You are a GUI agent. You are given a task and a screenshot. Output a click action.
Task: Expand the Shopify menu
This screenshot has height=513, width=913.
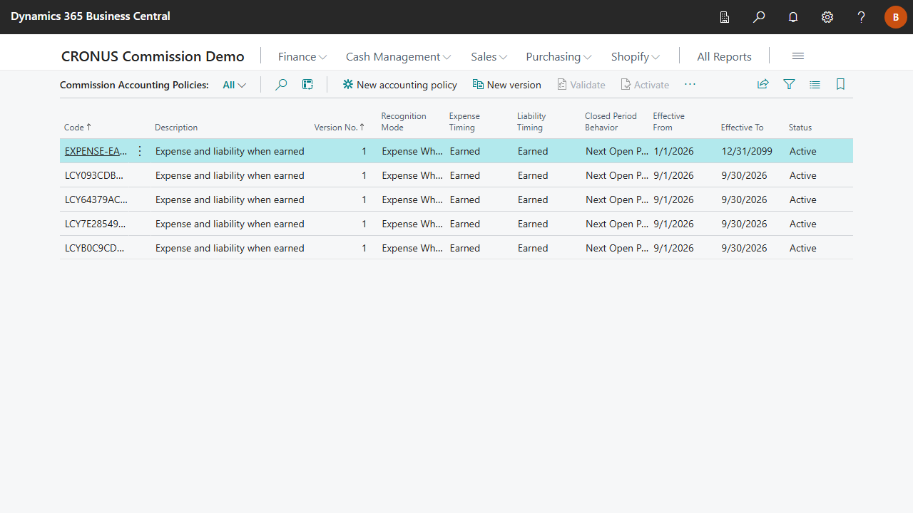point(636,56)
